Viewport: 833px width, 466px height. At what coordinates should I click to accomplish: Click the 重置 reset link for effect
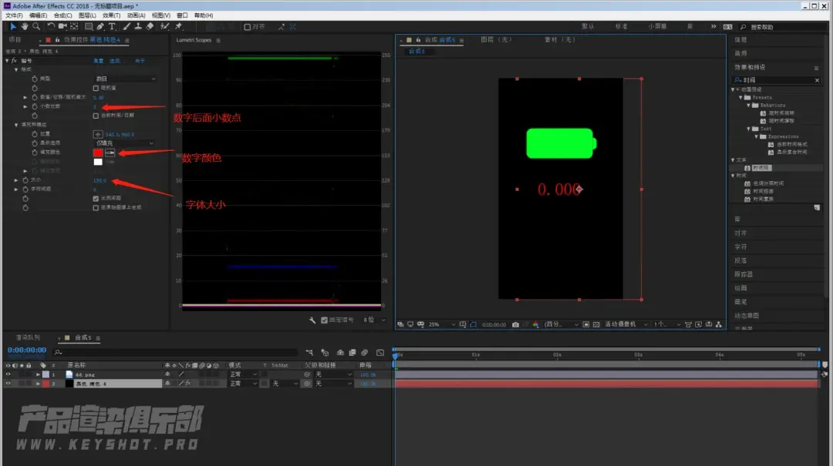[x=99, y=61]
